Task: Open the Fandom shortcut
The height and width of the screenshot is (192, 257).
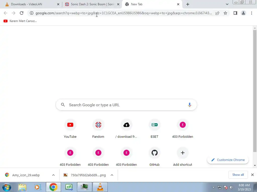Action: [x=98, y=129]
